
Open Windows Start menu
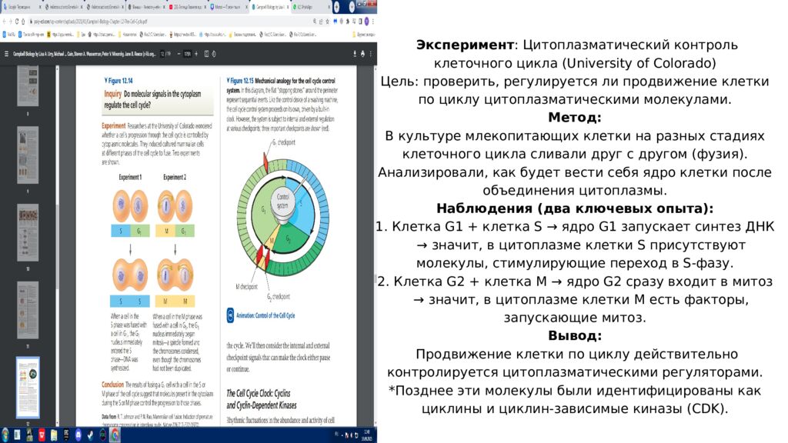pos(6,435)
